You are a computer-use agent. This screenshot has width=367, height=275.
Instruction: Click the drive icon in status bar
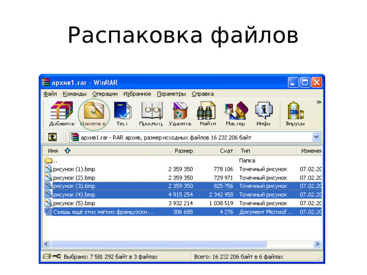click(x=46, y=257)
